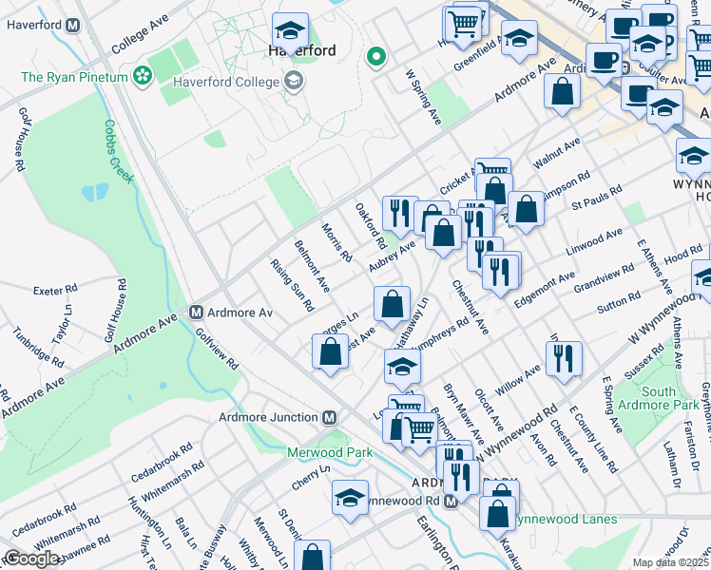Select the Exeter Rd street label
The image size is (711, 570).
[56, 290]
